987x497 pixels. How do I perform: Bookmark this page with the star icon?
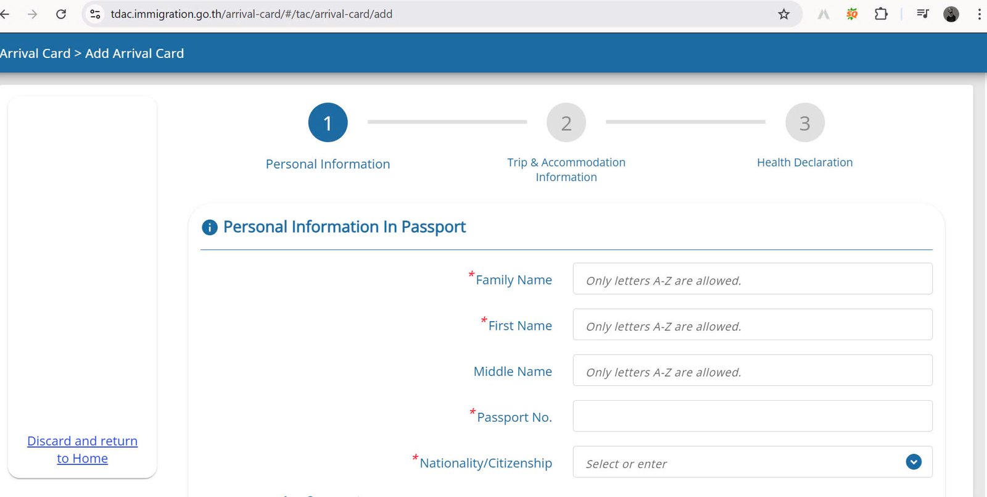click(783, 14)
